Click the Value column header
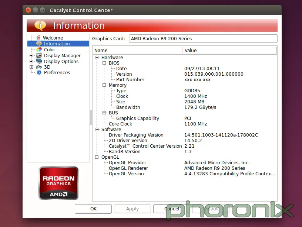 (x=229, y=51)
